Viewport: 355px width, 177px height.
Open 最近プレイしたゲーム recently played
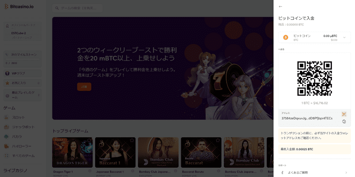pyautogui.click(x=23, y=95)
